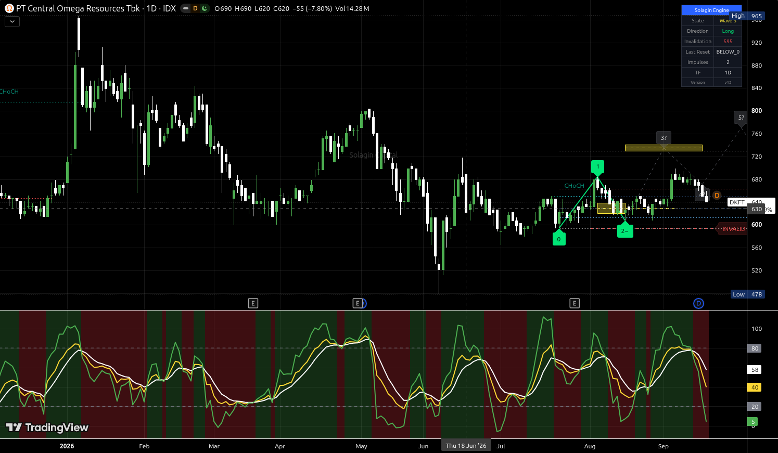
Task: Click the yellow retracement box near wave 2~
Action: [x=611, y=209]
